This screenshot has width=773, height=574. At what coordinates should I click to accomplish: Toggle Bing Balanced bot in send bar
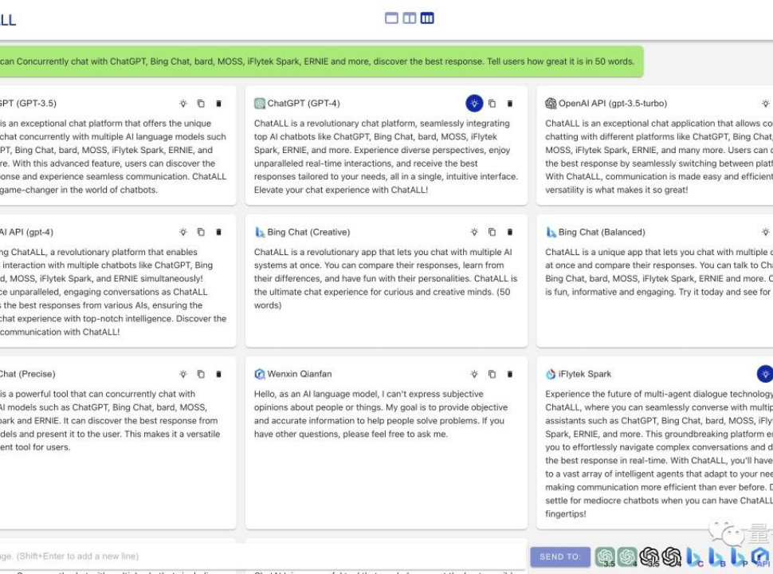coord(716,556)
